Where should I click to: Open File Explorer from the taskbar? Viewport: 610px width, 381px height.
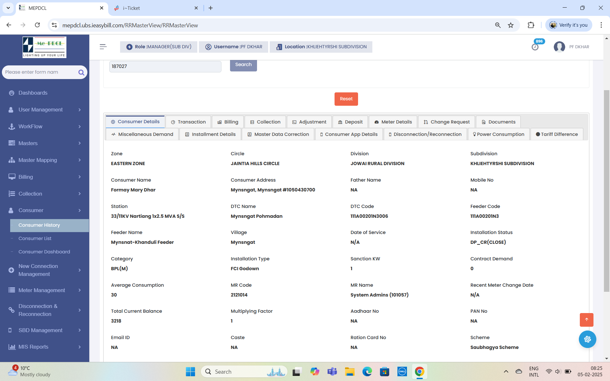point(349,371)
